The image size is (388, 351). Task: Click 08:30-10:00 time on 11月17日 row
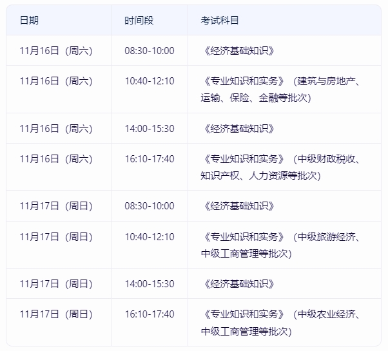(x=150, y=205)
